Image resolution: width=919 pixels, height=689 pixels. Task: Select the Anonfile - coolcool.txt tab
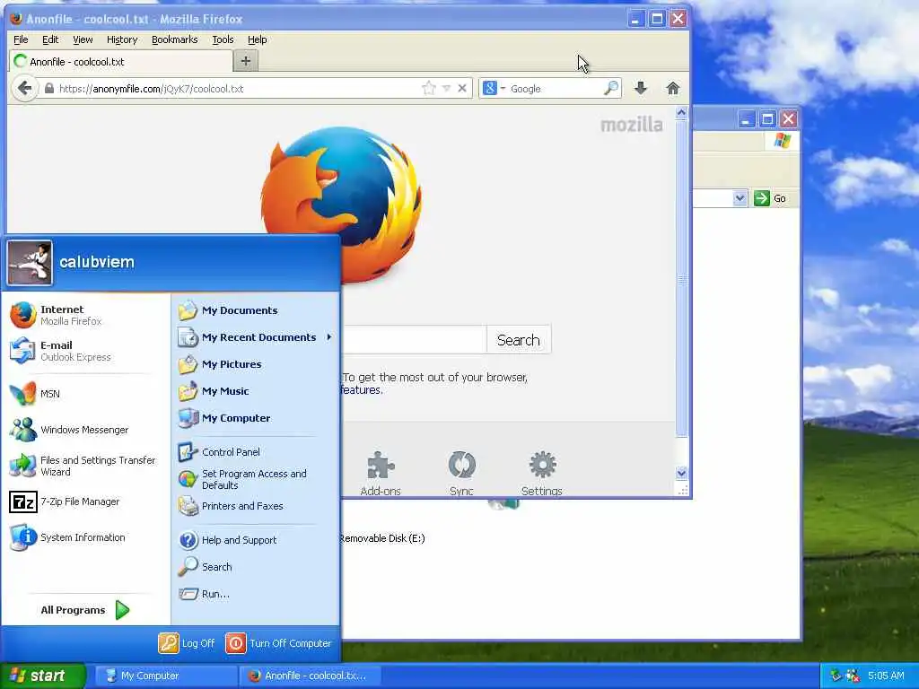(120, 62)
